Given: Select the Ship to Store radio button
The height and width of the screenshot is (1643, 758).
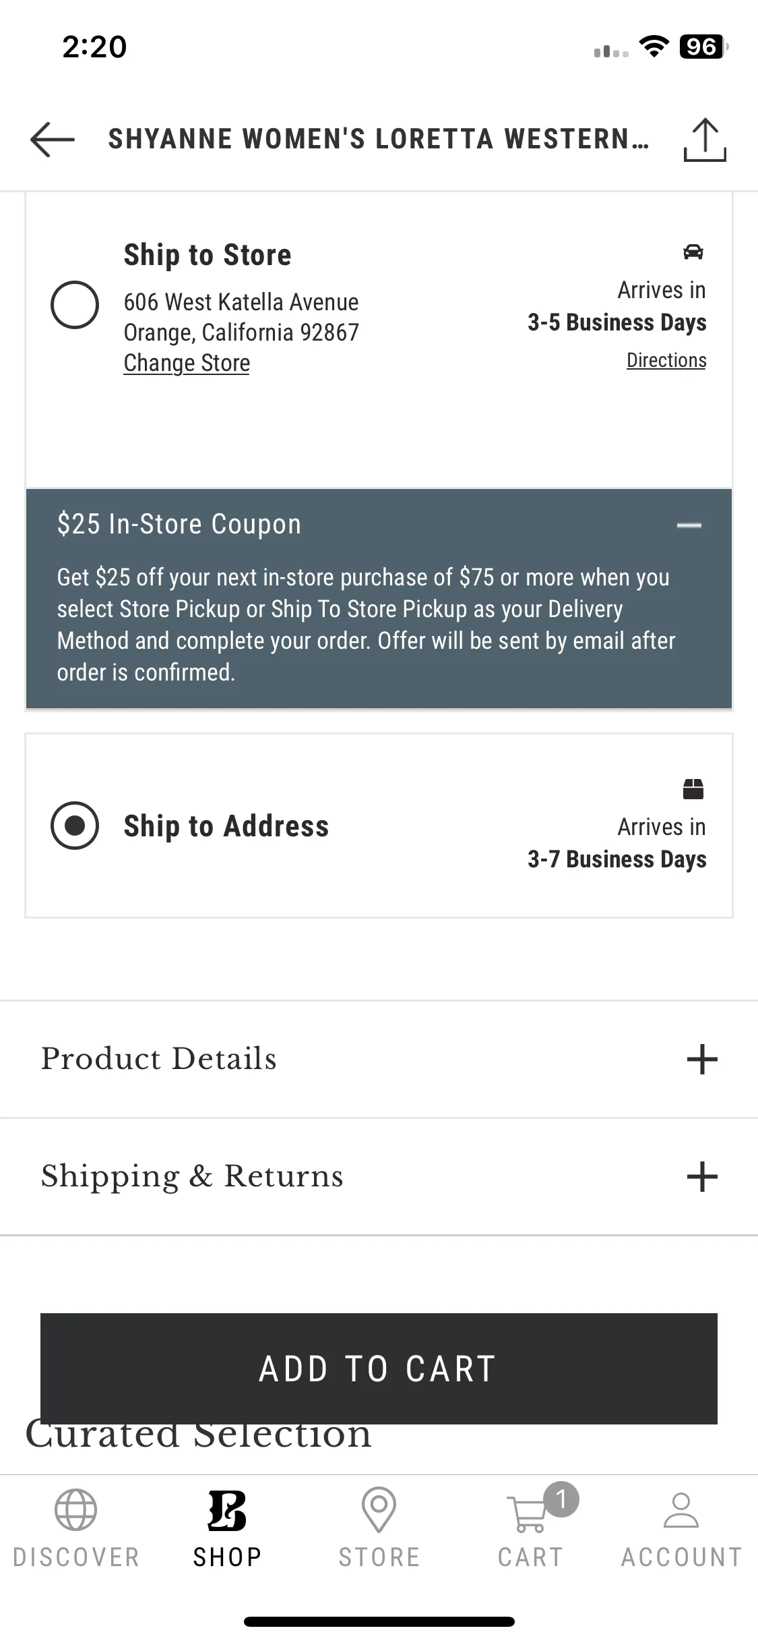Looking at the screenshot, I should (75, 305).
